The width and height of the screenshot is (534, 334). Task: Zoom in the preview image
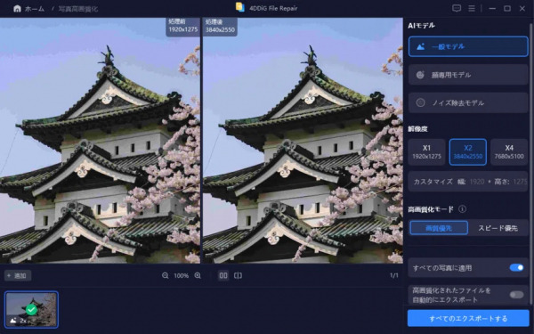[x=198, y=275]
